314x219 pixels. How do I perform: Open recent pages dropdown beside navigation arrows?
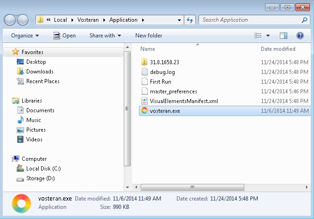[32, 20]
